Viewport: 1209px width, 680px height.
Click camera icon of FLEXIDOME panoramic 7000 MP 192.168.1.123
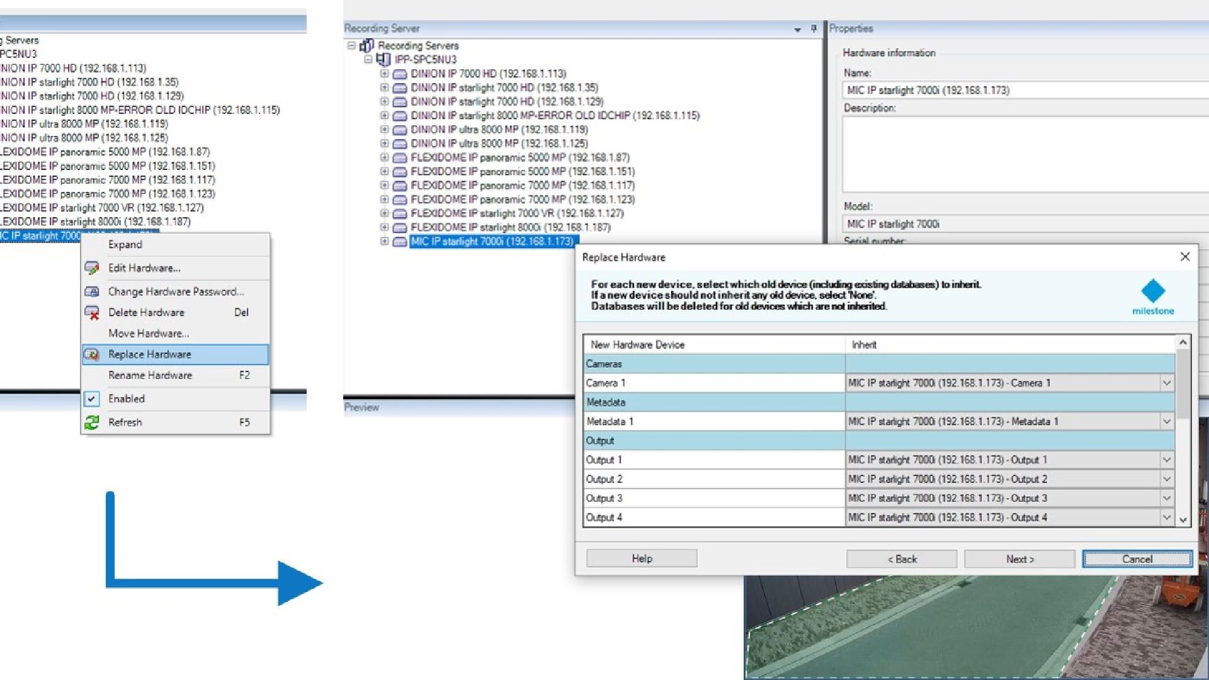coord(400,200)
